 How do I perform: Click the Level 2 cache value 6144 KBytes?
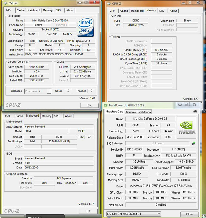83,76
